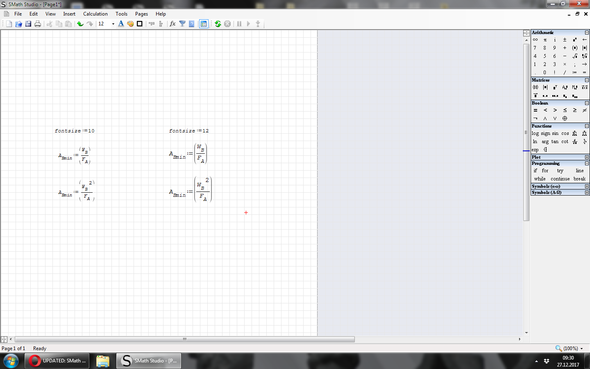Click the background color palette icon
590x369 pixels.
130,24
